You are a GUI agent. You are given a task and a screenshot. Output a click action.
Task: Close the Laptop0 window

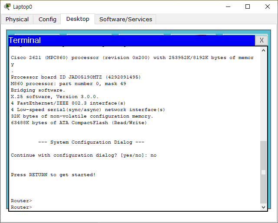pyautogui.click(x=267, y=7)
